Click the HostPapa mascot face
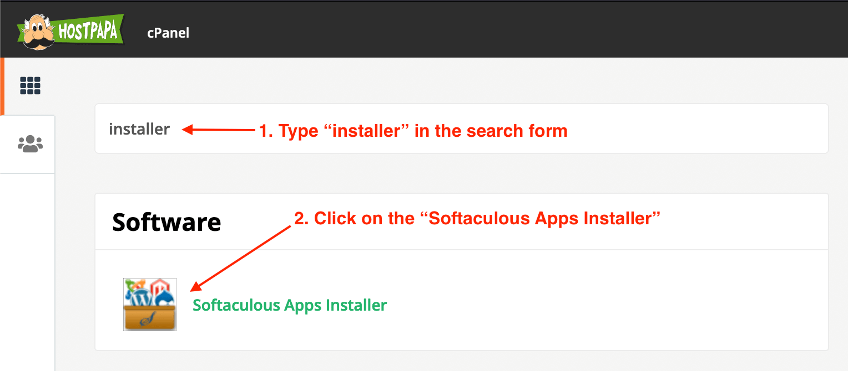The image size is (848, 371). pos(39,33)
